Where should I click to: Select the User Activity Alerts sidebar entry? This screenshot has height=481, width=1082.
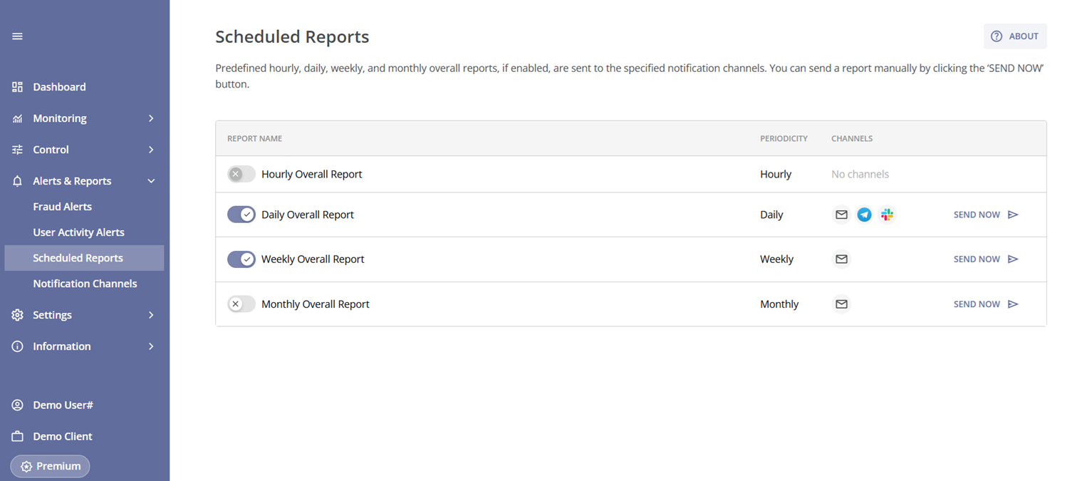(78, 232)
